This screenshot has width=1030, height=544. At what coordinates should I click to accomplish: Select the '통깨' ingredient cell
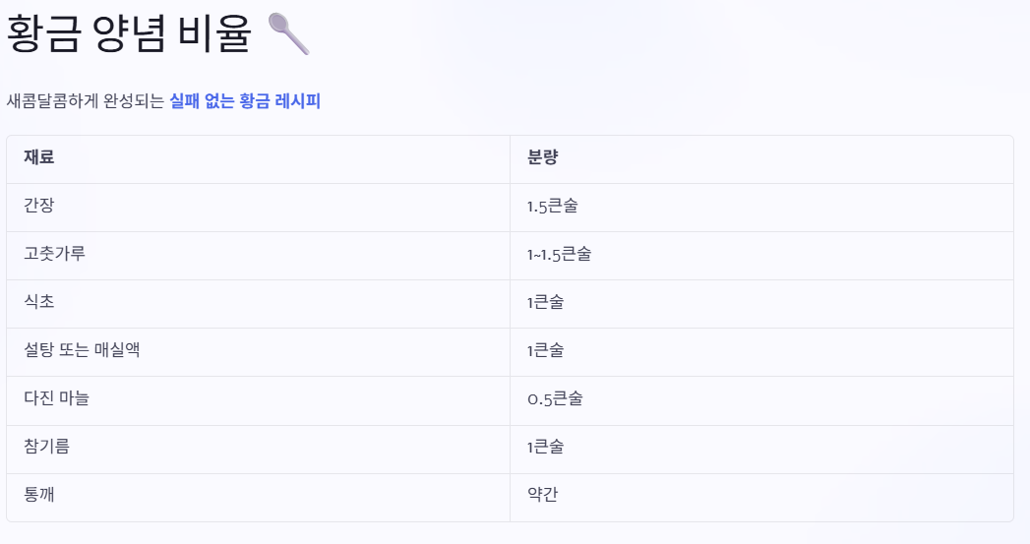click(258, 498)
